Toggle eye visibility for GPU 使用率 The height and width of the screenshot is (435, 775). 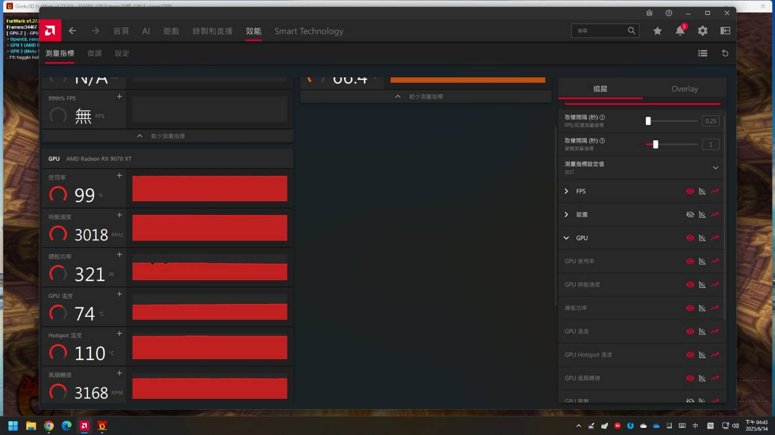pyautogui.click(x=690, y=261)
